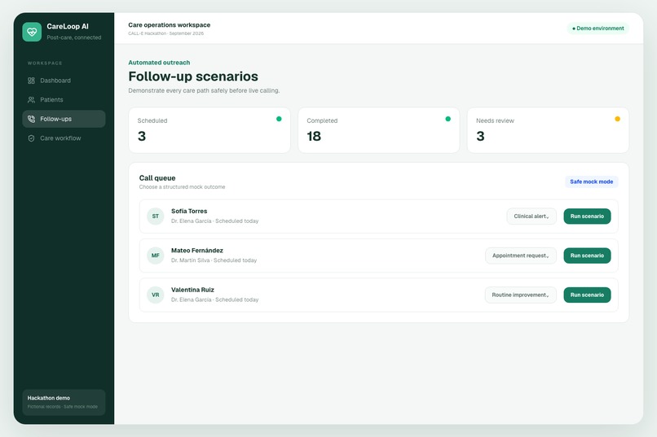Open Clinical alert dropdown for Sofía Torres

pos(531,216)
